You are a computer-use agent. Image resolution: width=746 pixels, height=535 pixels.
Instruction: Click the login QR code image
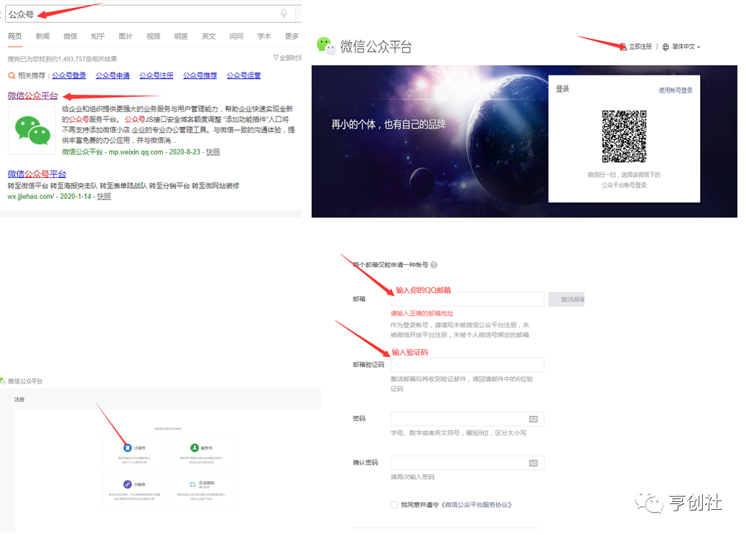point(624,136)
